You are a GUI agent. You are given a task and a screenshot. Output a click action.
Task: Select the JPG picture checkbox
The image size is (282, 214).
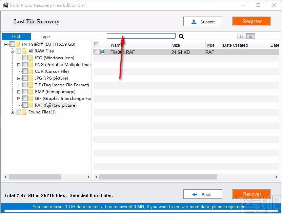25,78
